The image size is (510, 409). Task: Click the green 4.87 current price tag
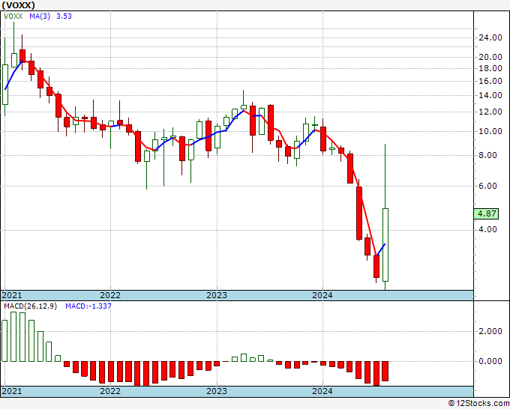tap(487, 213)
